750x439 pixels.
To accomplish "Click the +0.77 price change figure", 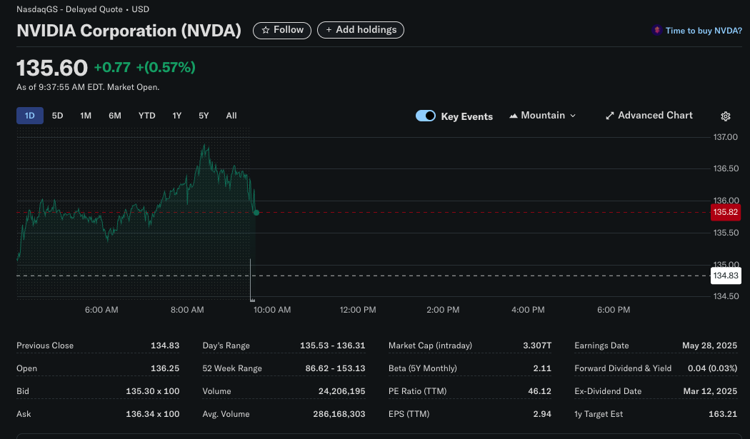I will tap(112, 67).
